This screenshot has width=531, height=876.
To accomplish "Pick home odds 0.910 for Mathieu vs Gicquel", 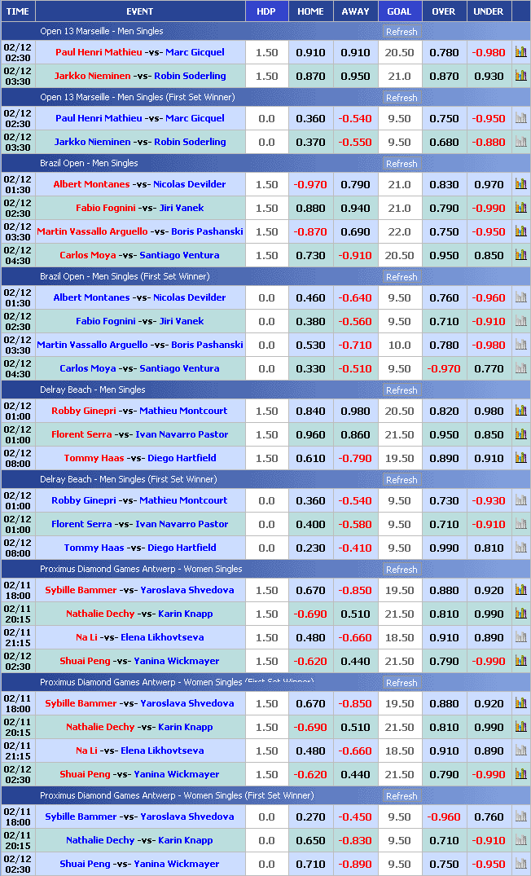I will (310, 52).
